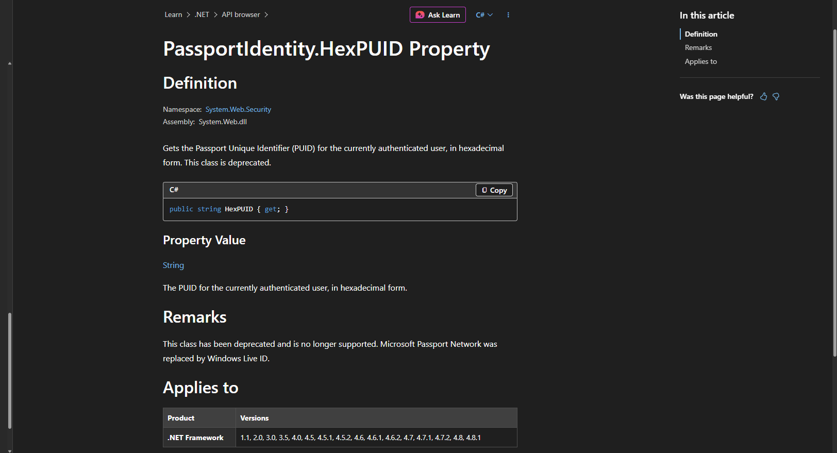Click the thumbs up helpful icon

[763, 96]
